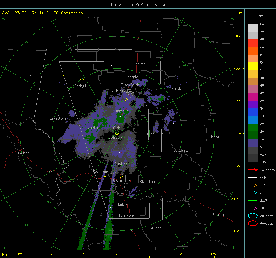Click the Stettler city label
Viewport: 276px width, 258px height.
pos(179,89)
